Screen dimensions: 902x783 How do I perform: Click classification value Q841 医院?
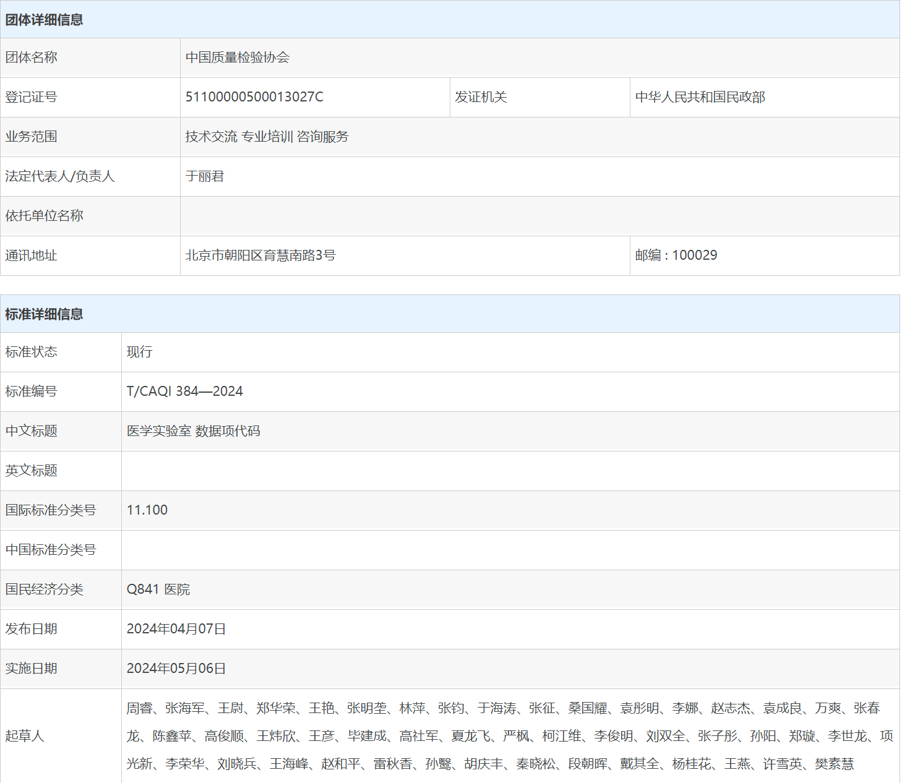(158, 589)
